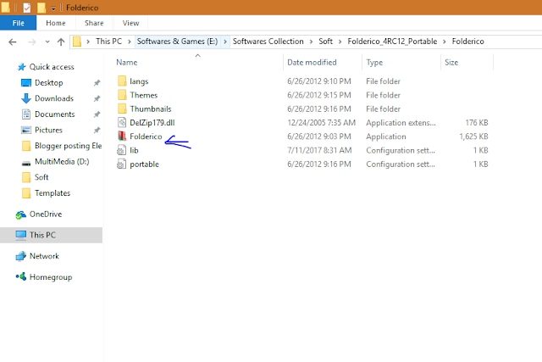The height and width of the screenshot is (362, 542).
Task: Select Softwares & Games (E:) breadcrumb
Action: pos(177,42)
